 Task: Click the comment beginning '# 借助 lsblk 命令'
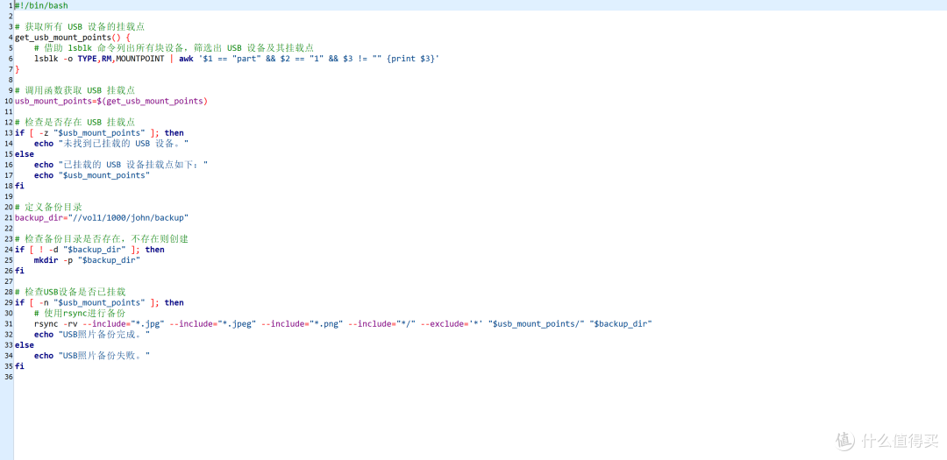coord(174,47)
